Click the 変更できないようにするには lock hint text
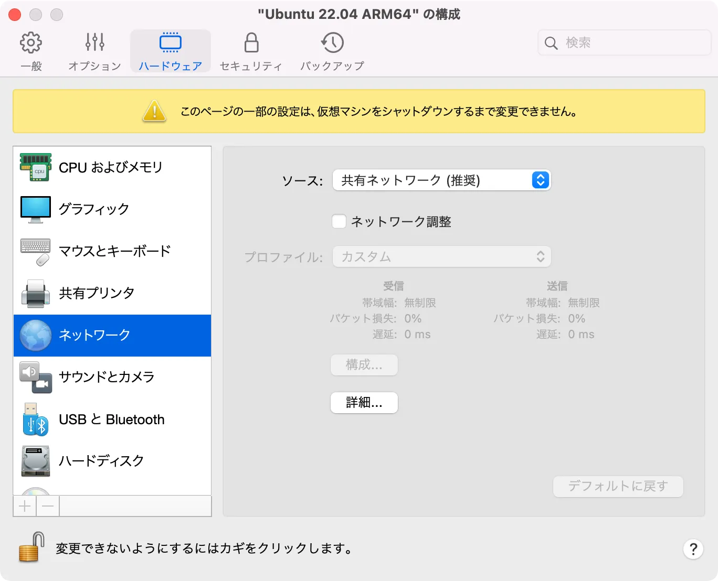Viewport: 718px width, 581px height. coord(204,548)
